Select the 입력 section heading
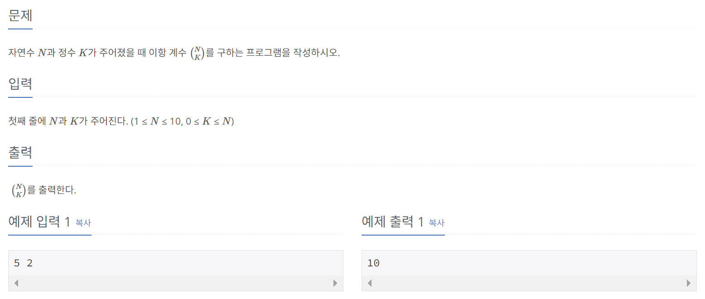Screen dimensions: 705x299 click(x=20, y=84)
